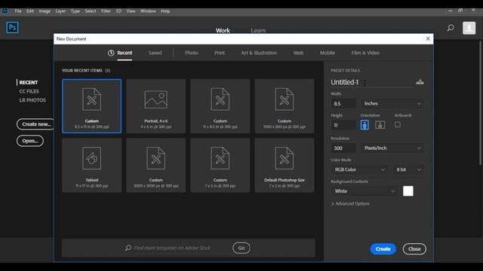The image size is (483, 271).
Task: Click the blue Create button
Action: coord(383,249)
